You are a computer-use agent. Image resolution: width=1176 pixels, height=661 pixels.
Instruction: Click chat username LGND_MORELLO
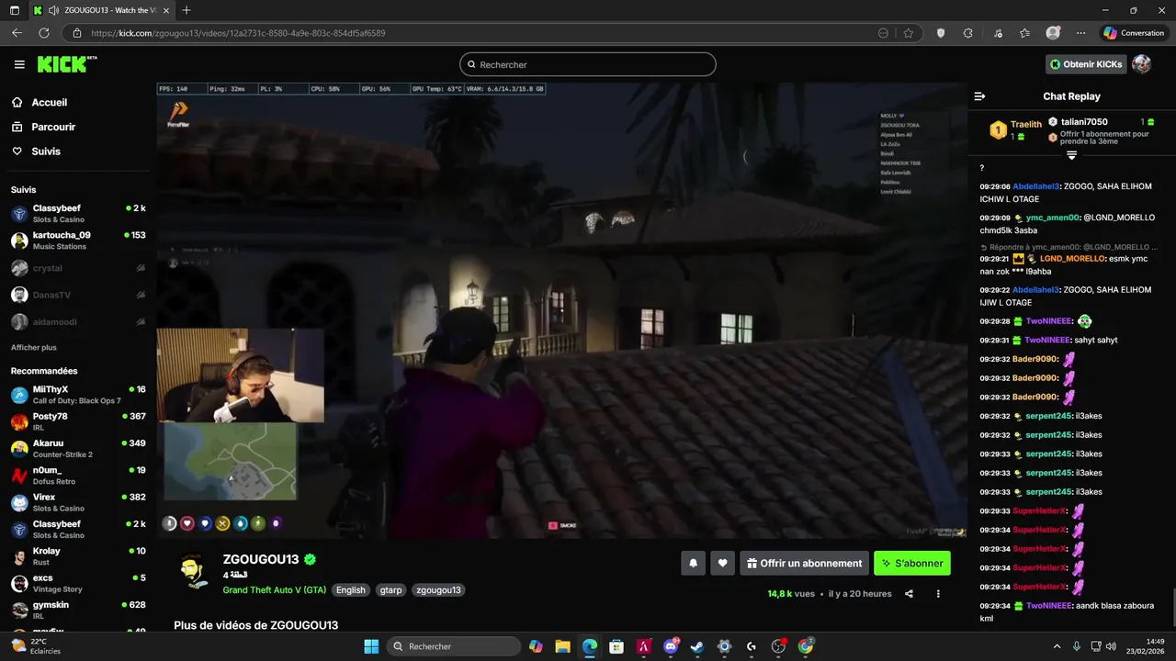[1072, 259]
